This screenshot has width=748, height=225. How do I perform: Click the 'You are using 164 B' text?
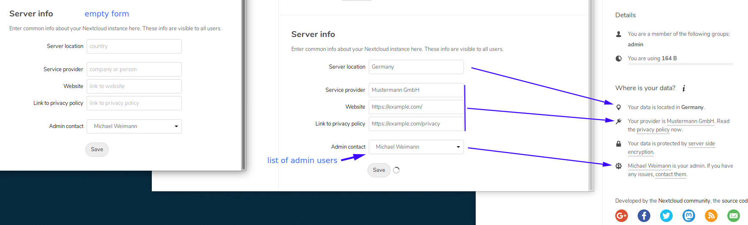coord(652,59)
